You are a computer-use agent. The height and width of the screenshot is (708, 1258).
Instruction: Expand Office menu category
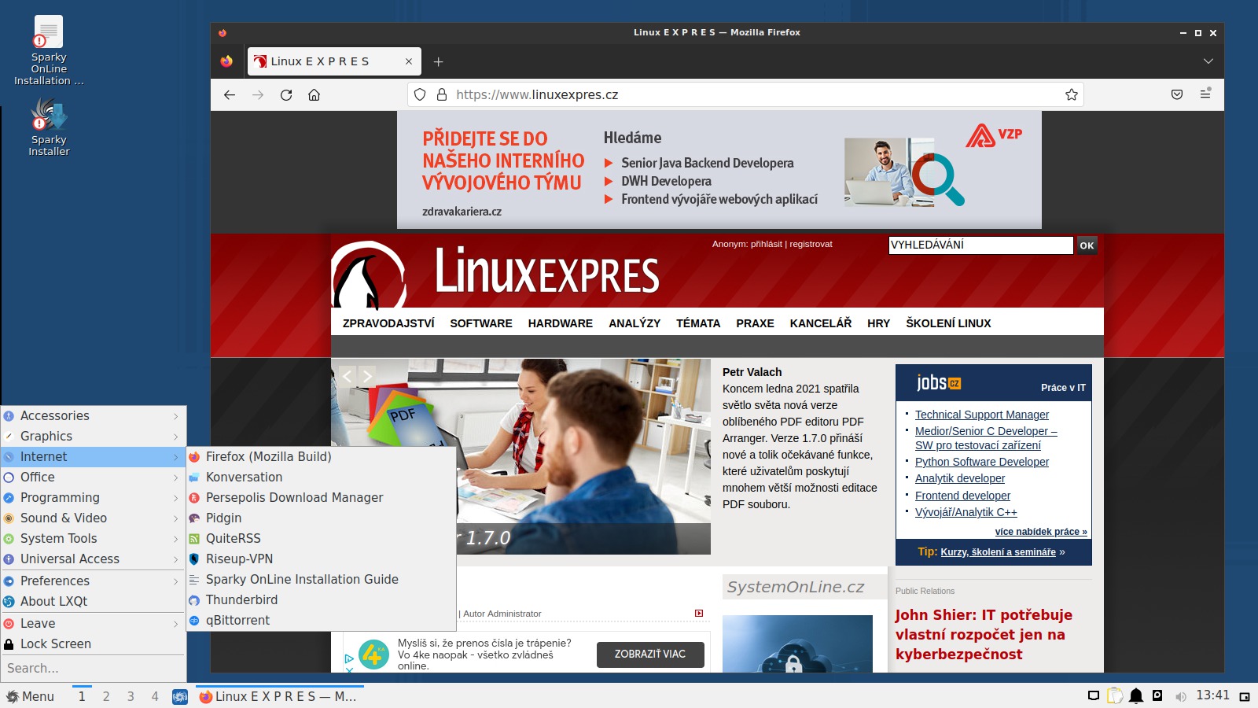93,477
